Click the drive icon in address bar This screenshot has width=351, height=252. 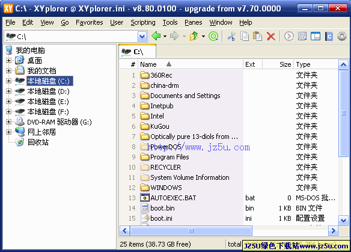tap(11, 36)
